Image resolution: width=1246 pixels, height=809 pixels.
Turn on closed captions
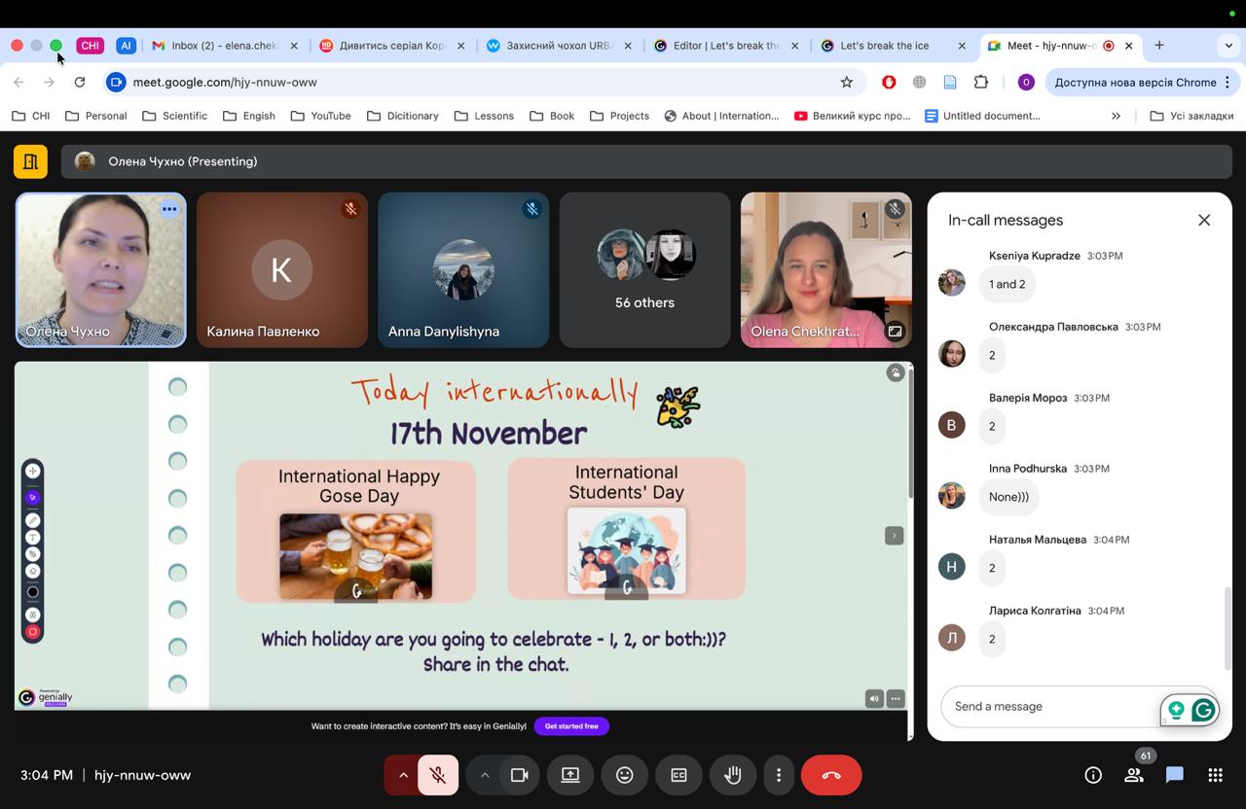coord(678,775)
